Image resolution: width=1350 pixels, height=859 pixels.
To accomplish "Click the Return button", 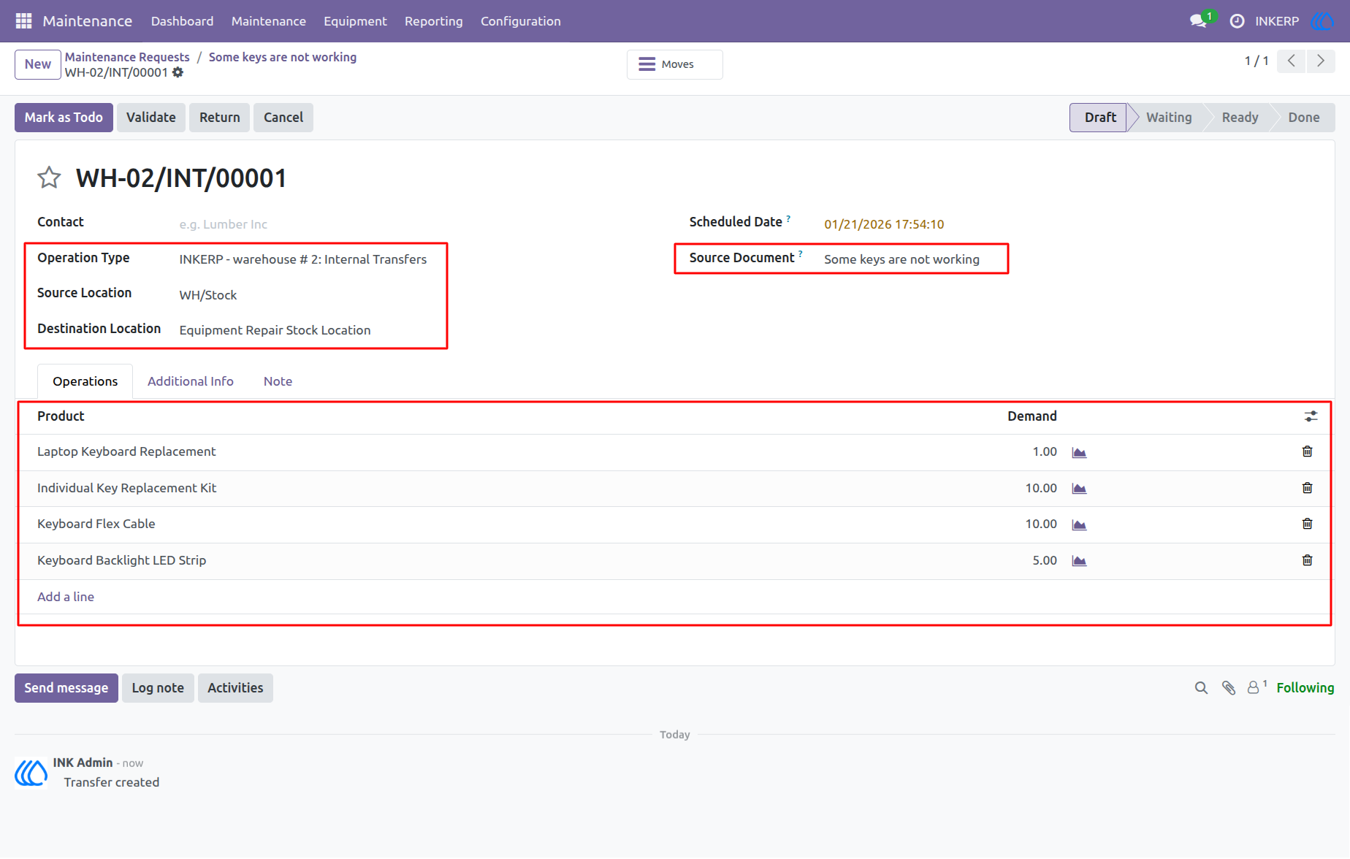I will tap(220, 118).
